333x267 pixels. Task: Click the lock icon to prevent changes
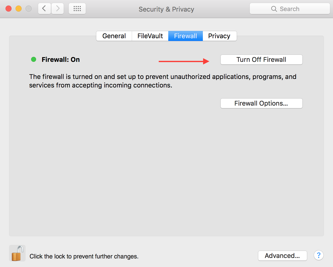[17, 253]
